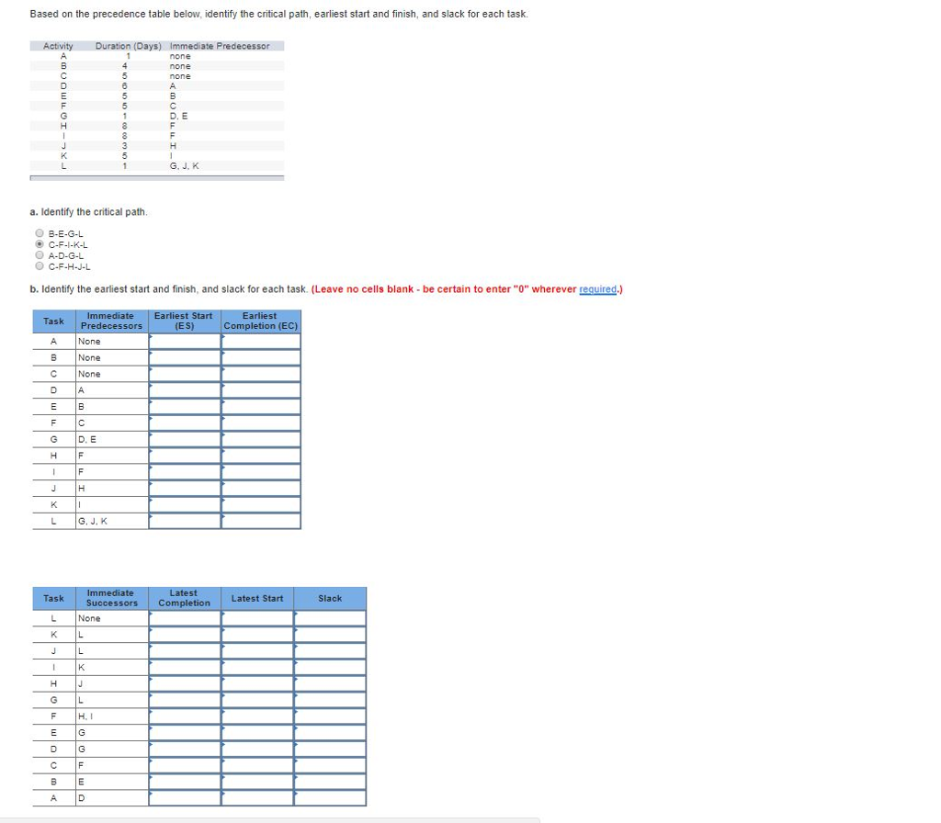
Task: Click the Earliest Completion field for Task C
Action: 260,374
